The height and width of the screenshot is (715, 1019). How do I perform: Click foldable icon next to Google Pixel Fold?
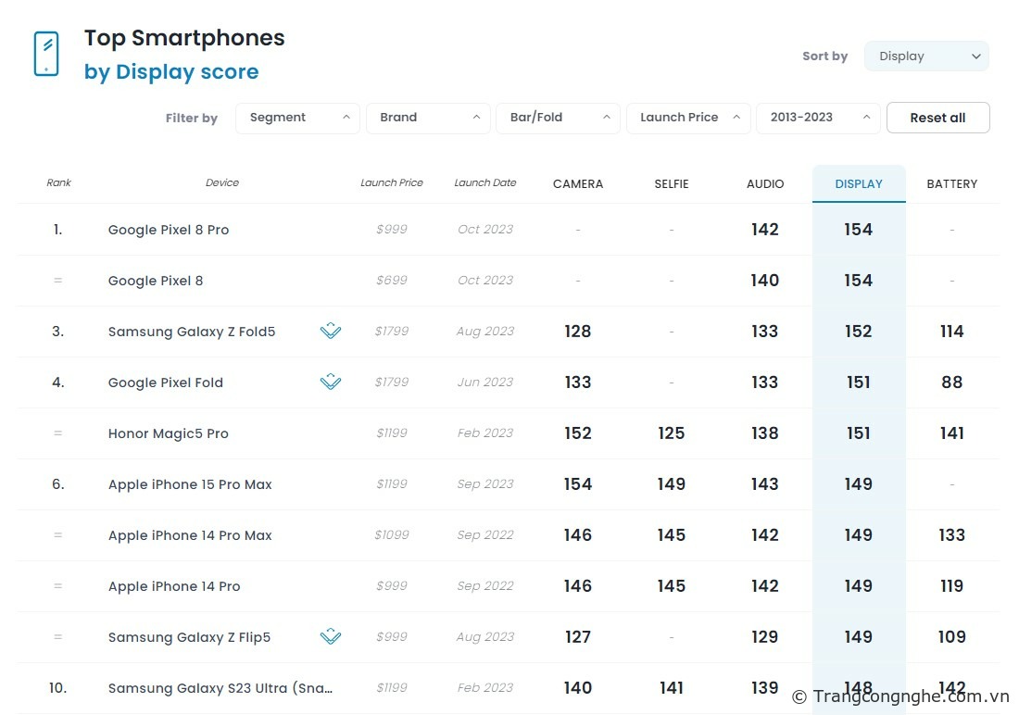331,383
